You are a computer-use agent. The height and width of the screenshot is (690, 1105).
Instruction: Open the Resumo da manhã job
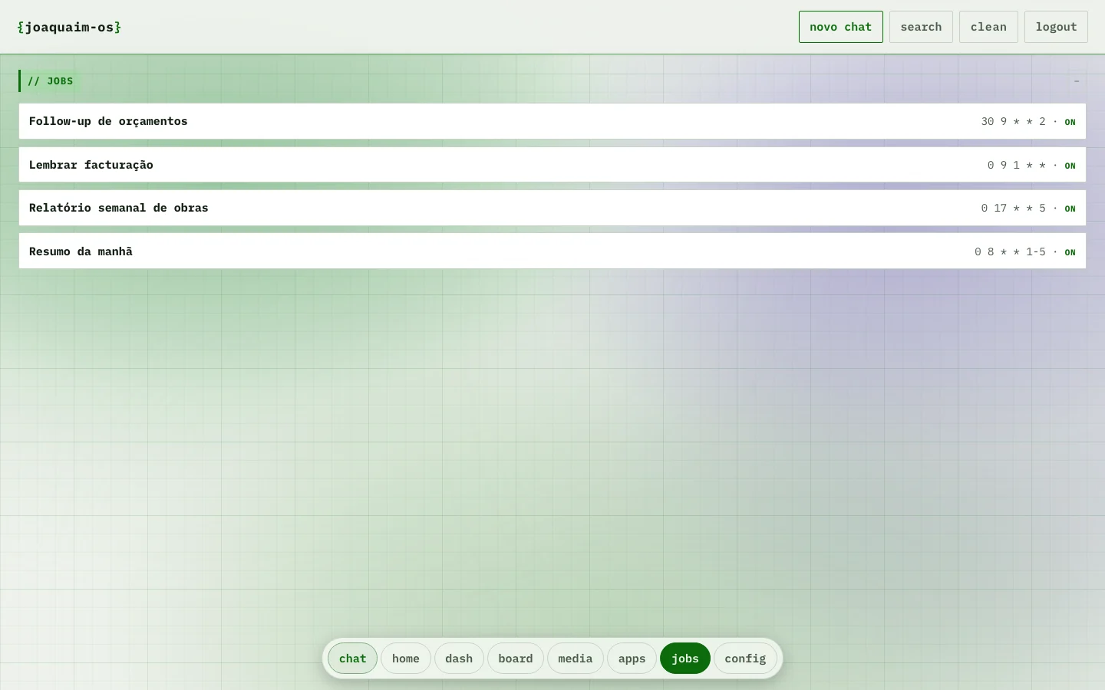pyautogui.click(x=552, y=251)
